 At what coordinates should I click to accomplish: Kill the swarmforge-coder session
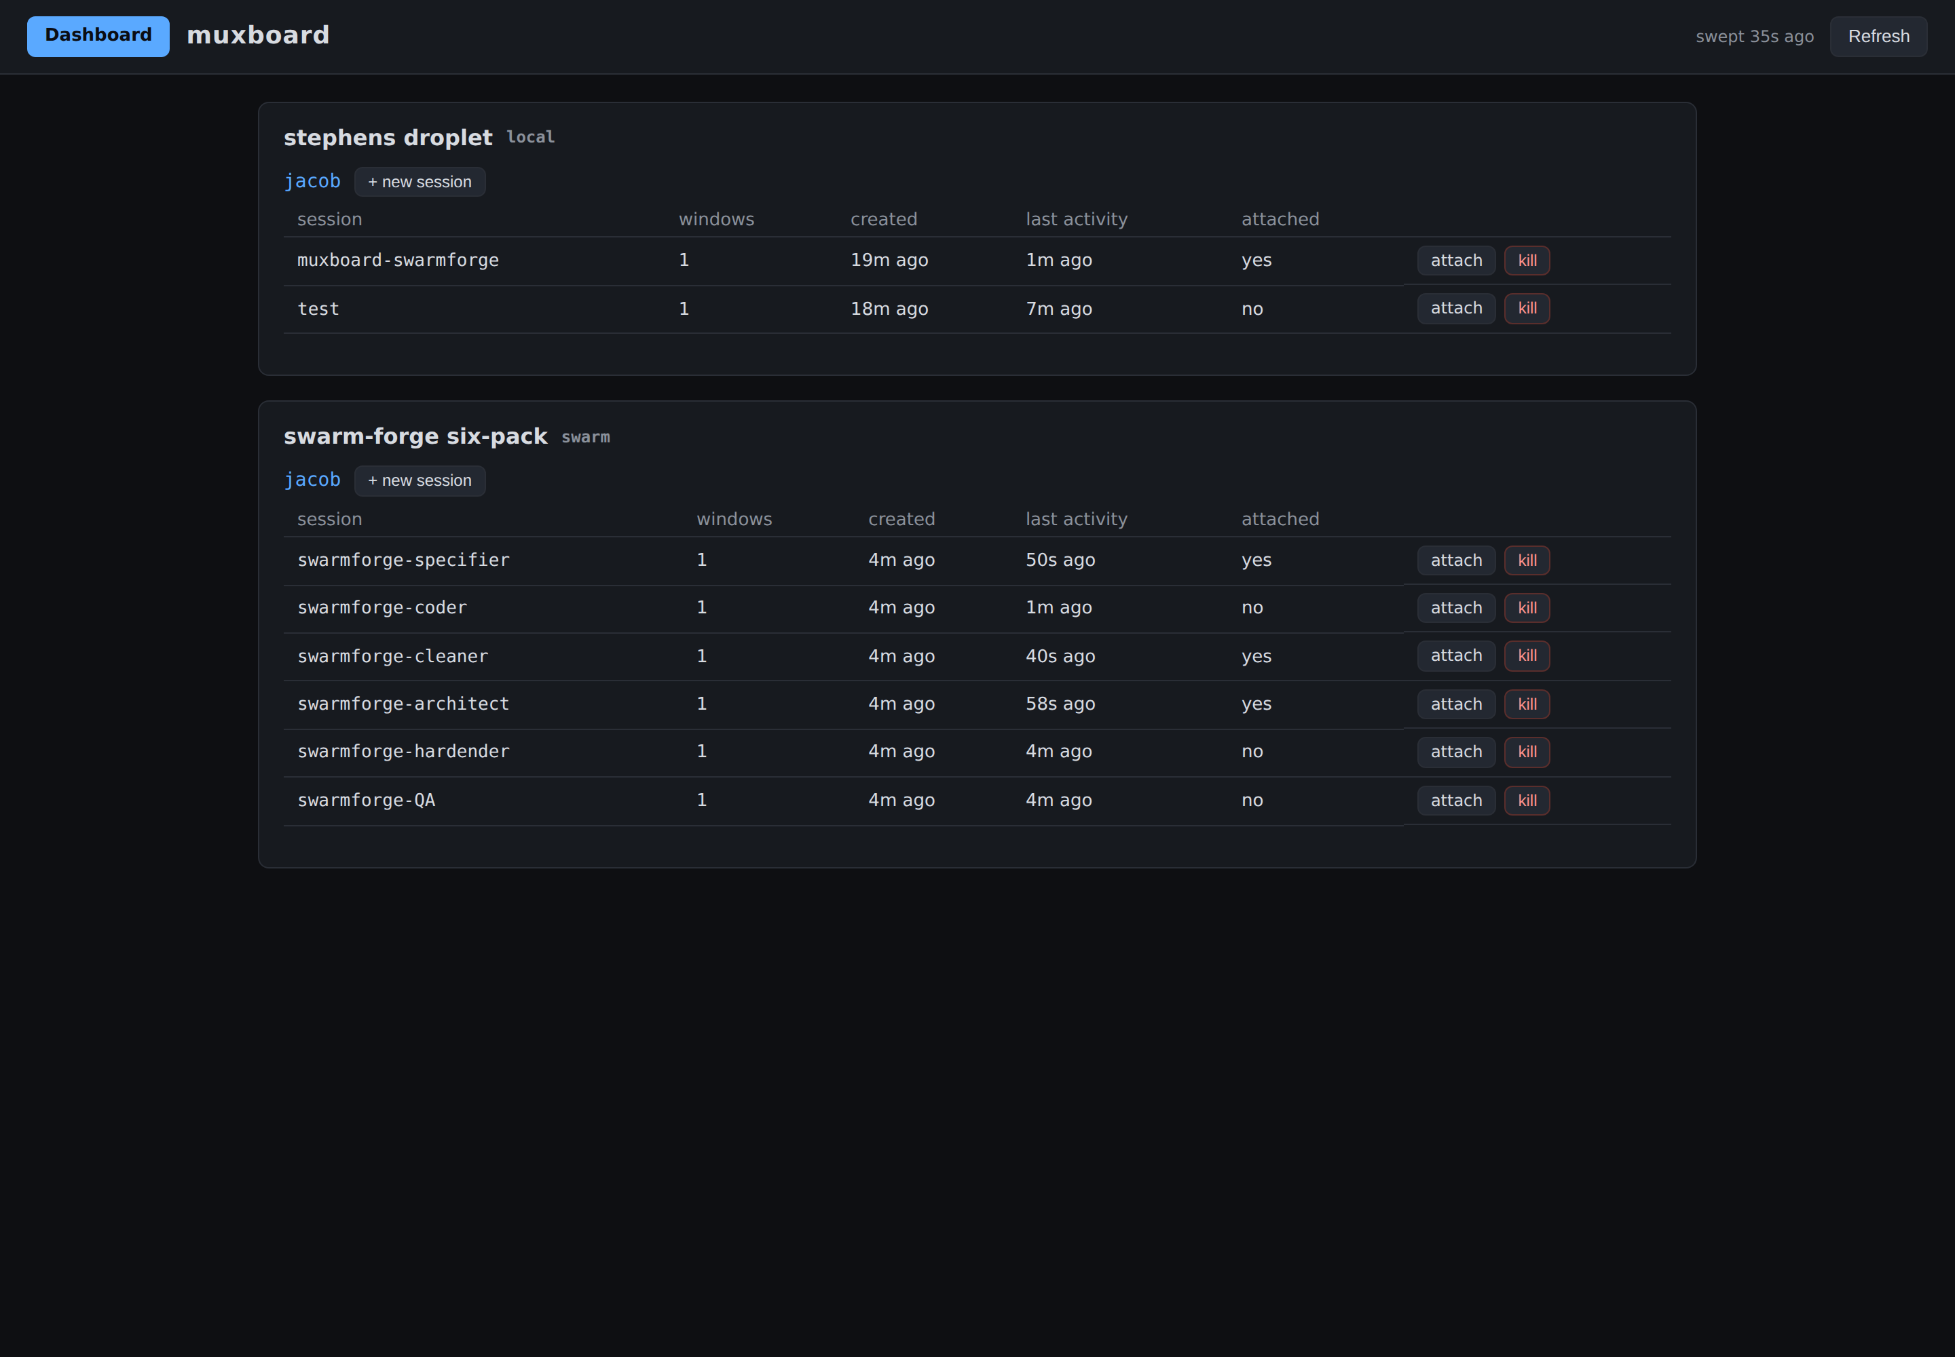coord(1527,608)
